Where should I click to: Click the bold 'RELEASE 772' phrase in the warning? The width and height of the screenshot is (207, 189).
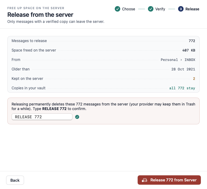click(x=54, y=109)
